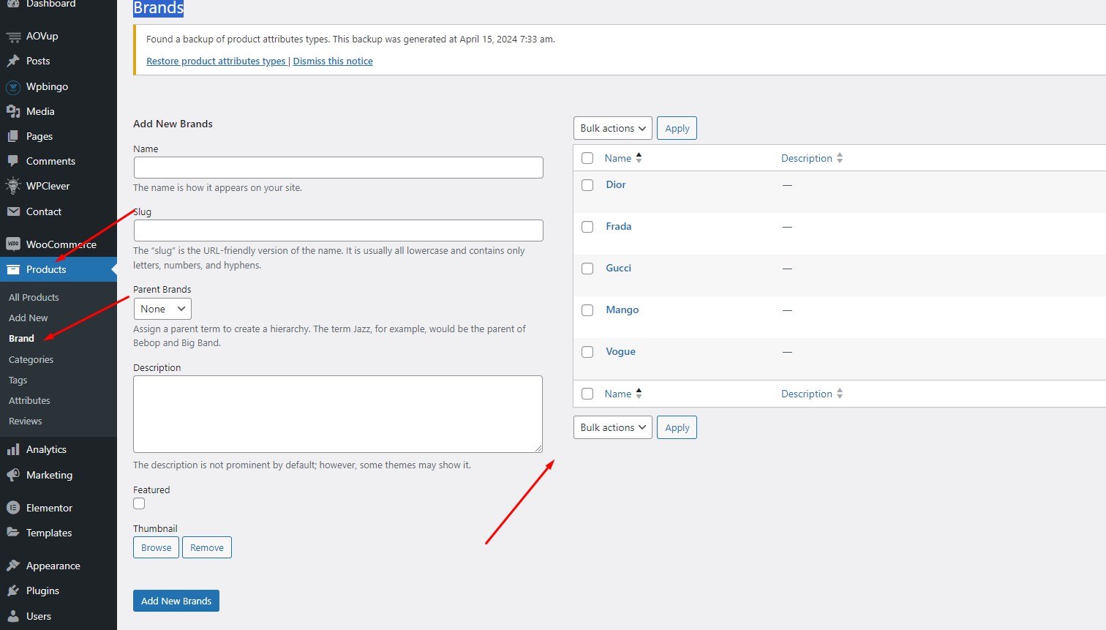Viewport: 1106px width, 630px height.
Task: Click Restore product attributes types link
Action: 216,61
